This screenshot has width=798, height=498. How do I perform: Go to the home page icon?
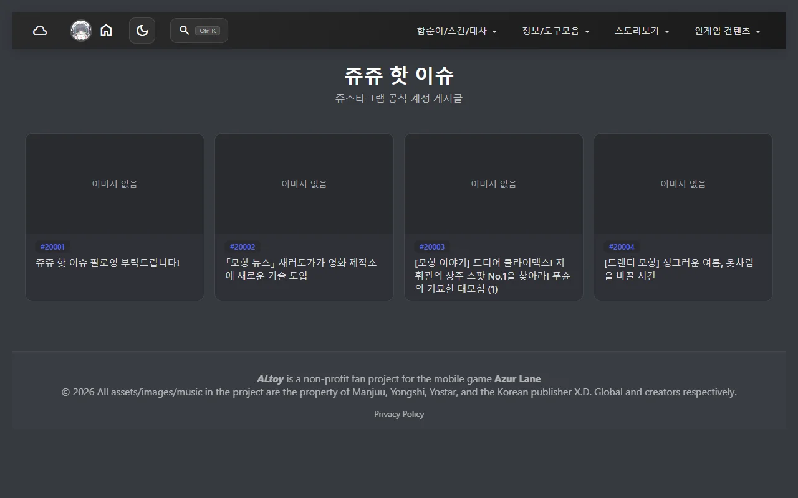click(106, 31)
